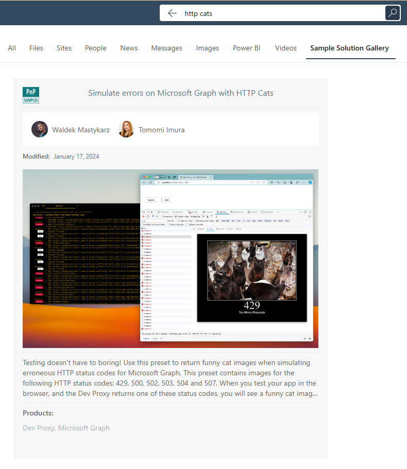The width and height of the screenshot is (407, 469).
Task: Click the 'Products:' heading
Action: [x=38, y=413]
